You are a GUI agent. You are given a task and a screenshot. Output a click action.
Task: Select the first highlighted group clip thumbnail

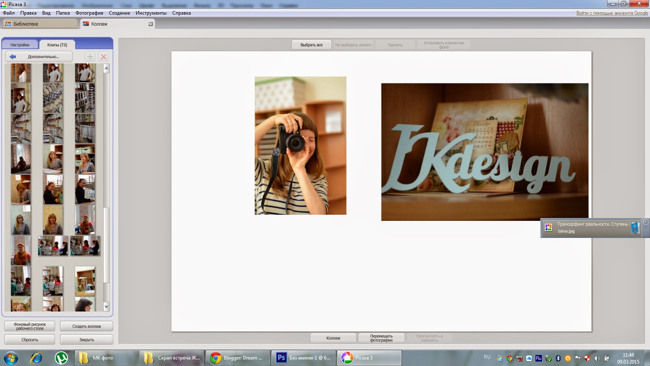click(x=53, y=246)
